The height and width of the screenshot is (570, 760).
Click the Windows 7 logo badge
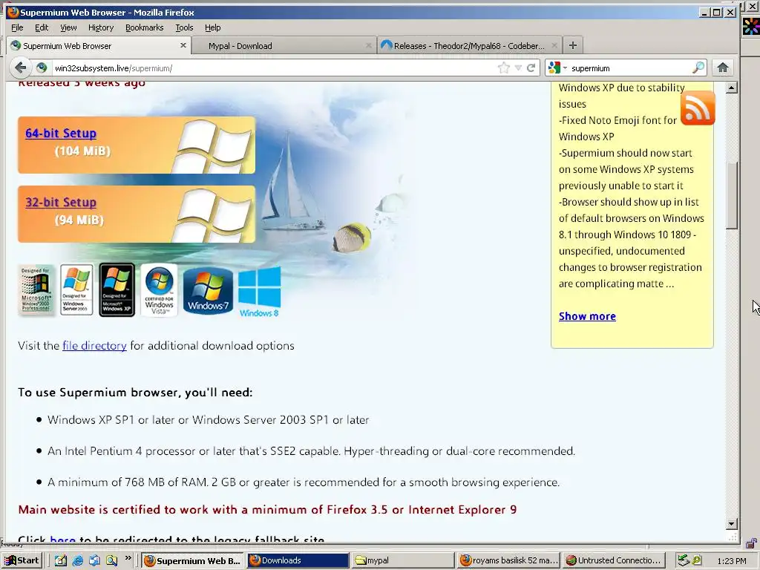click(208, 291)
